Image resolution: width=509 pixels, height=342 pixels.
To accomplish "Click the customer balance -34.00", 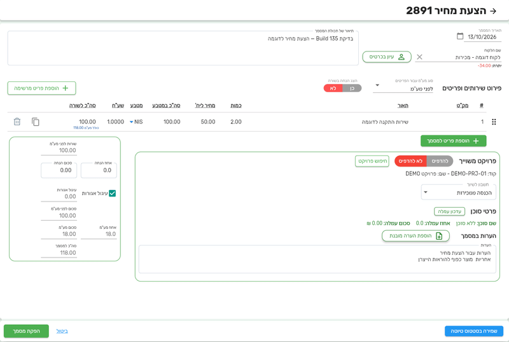I will pos(484,66).
